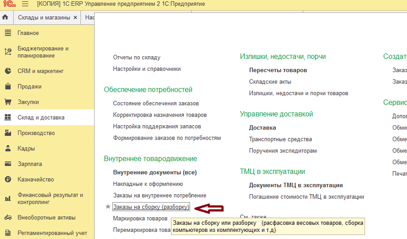The height and width of the screenshot is (239, 407).
Task: Click the Внеоборотные активы car icon
Action: 8,218
